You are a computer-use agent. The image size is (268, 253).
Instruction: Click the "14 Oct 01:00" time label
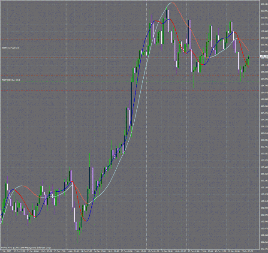point(73,251)
